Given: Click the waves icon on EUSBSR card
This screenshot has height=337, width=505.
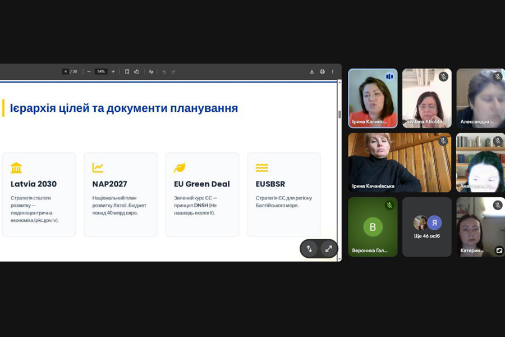Looking at the screenshot, I should (262, 168).
